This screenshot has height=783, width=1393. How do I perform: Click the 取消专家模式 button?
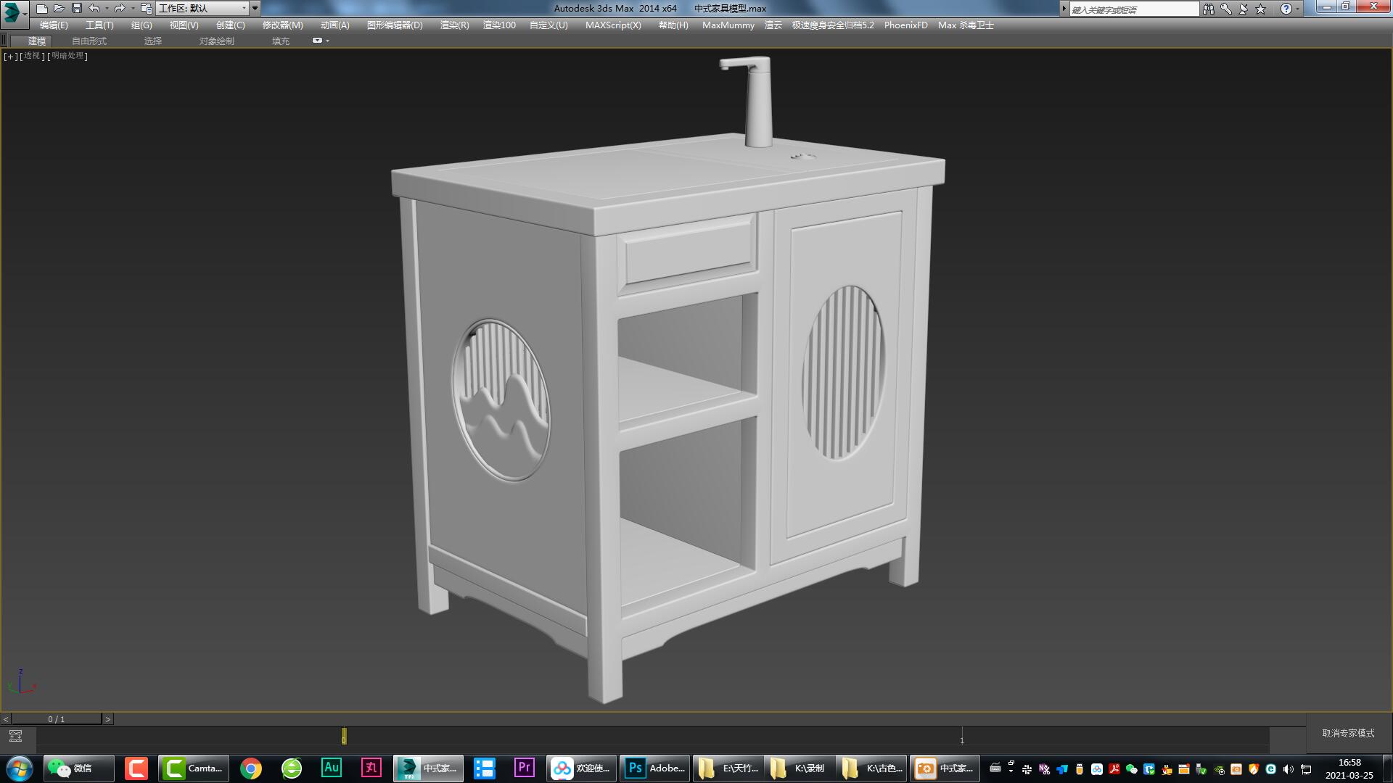coord(1348,733)
